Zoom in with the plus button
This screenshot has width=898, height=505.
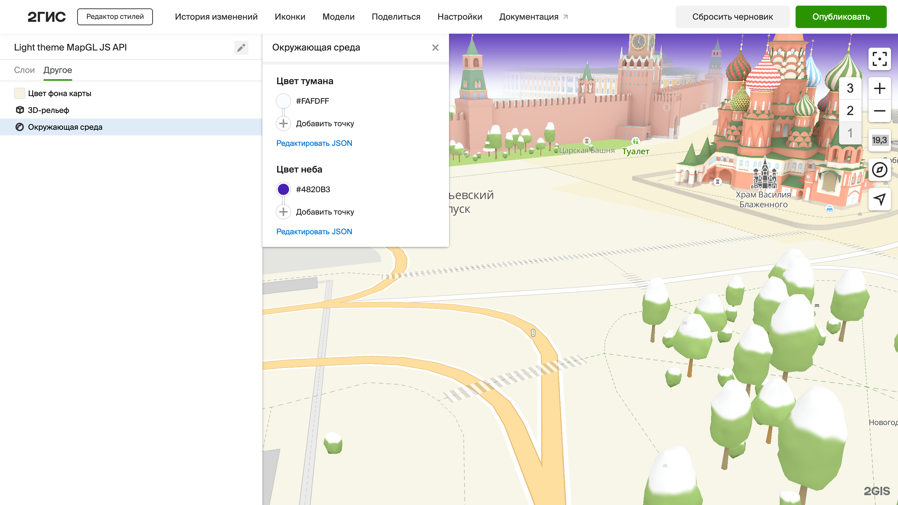point(879,88)
